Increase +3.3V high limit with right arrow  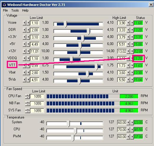click(x=132, y=37)
